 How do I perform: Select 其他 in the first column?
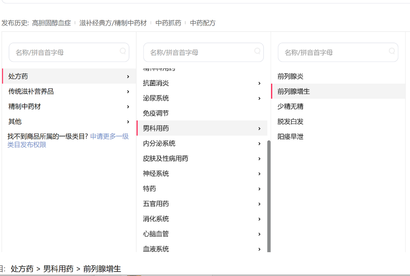coord(15,122)
